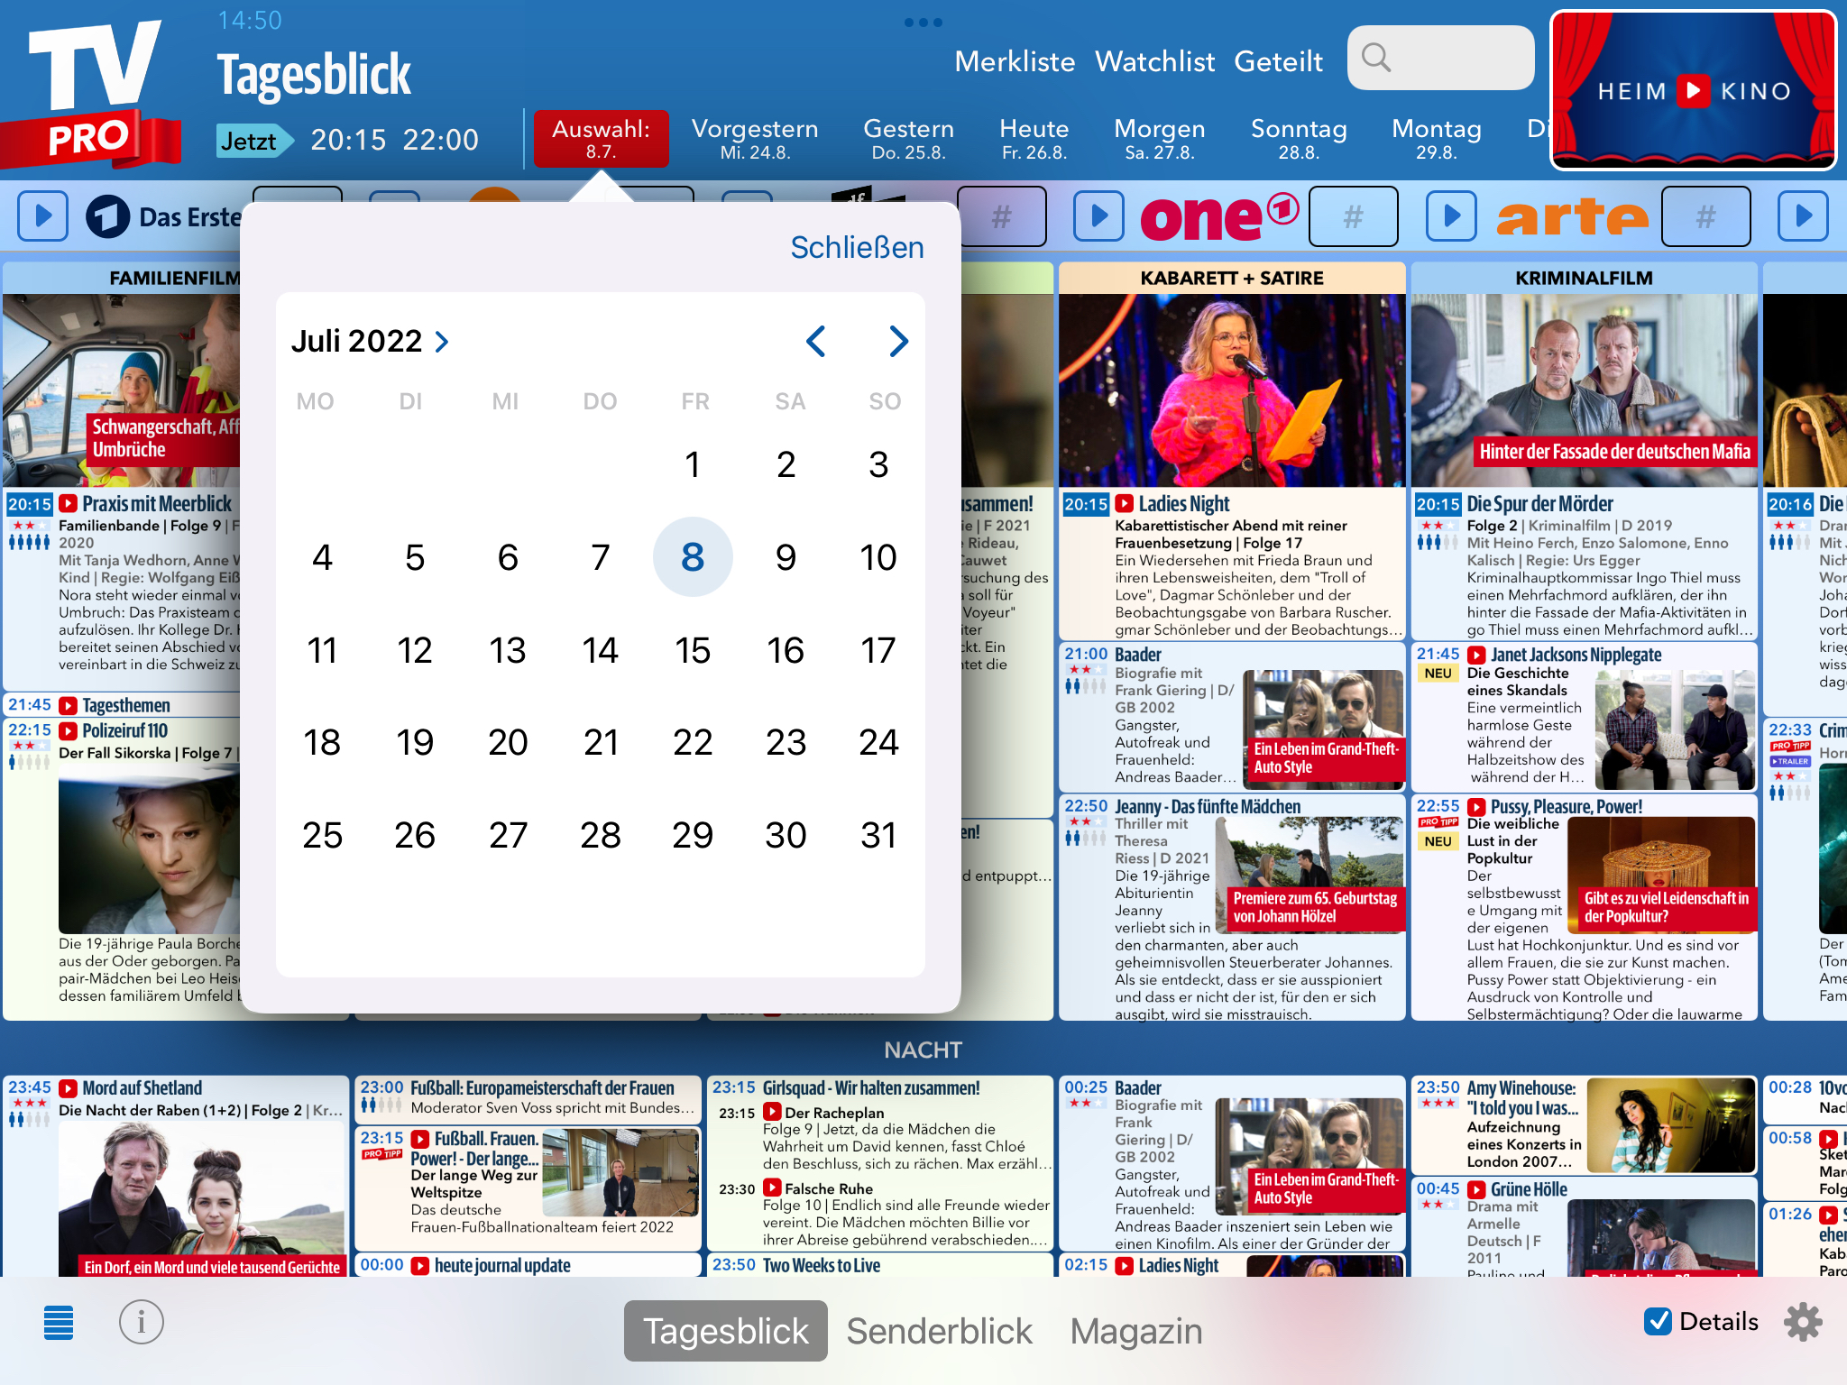
Task: Select 8 July in the calendar
Action: (x=693, y=557)
